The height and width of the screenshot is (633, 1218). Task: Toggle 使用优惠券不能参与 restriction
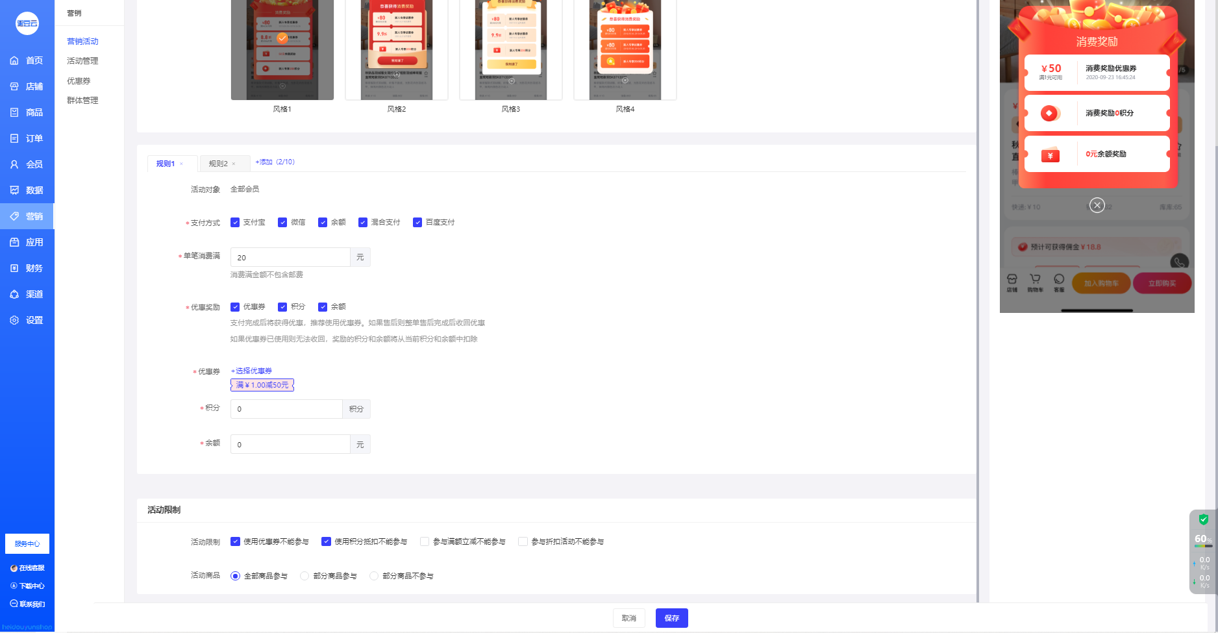tap(235, 541)
